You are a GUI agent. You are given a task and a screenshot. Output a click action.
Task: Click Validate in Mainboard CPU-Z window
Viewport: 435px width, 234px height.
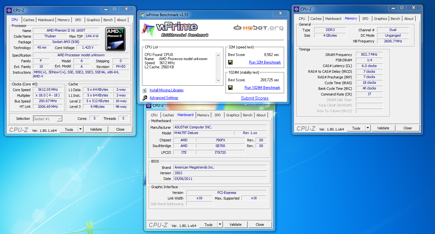point(235,225)
